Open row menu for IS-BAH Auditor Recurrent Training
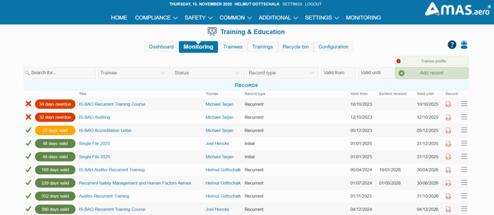Viewport: 494px width, 215px height. click(464, 170)
